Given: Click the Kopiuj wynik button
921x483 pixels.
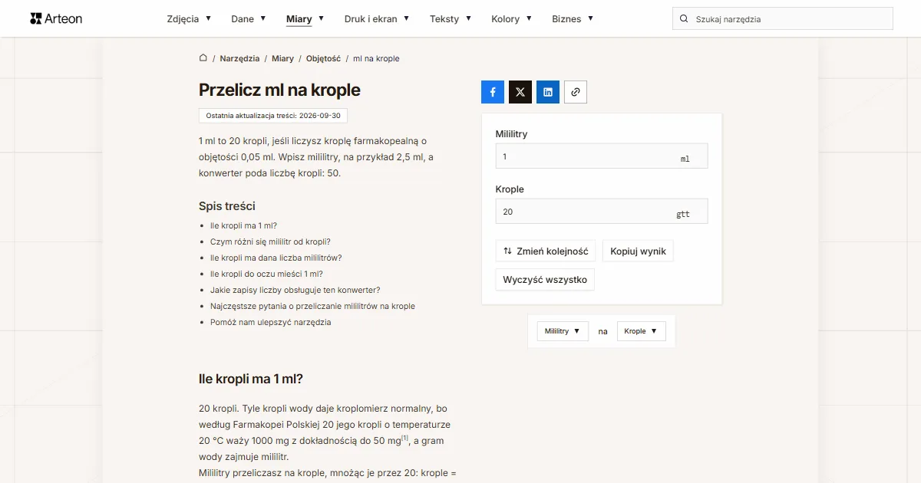Looking at the screenshot, I should 638,251.
